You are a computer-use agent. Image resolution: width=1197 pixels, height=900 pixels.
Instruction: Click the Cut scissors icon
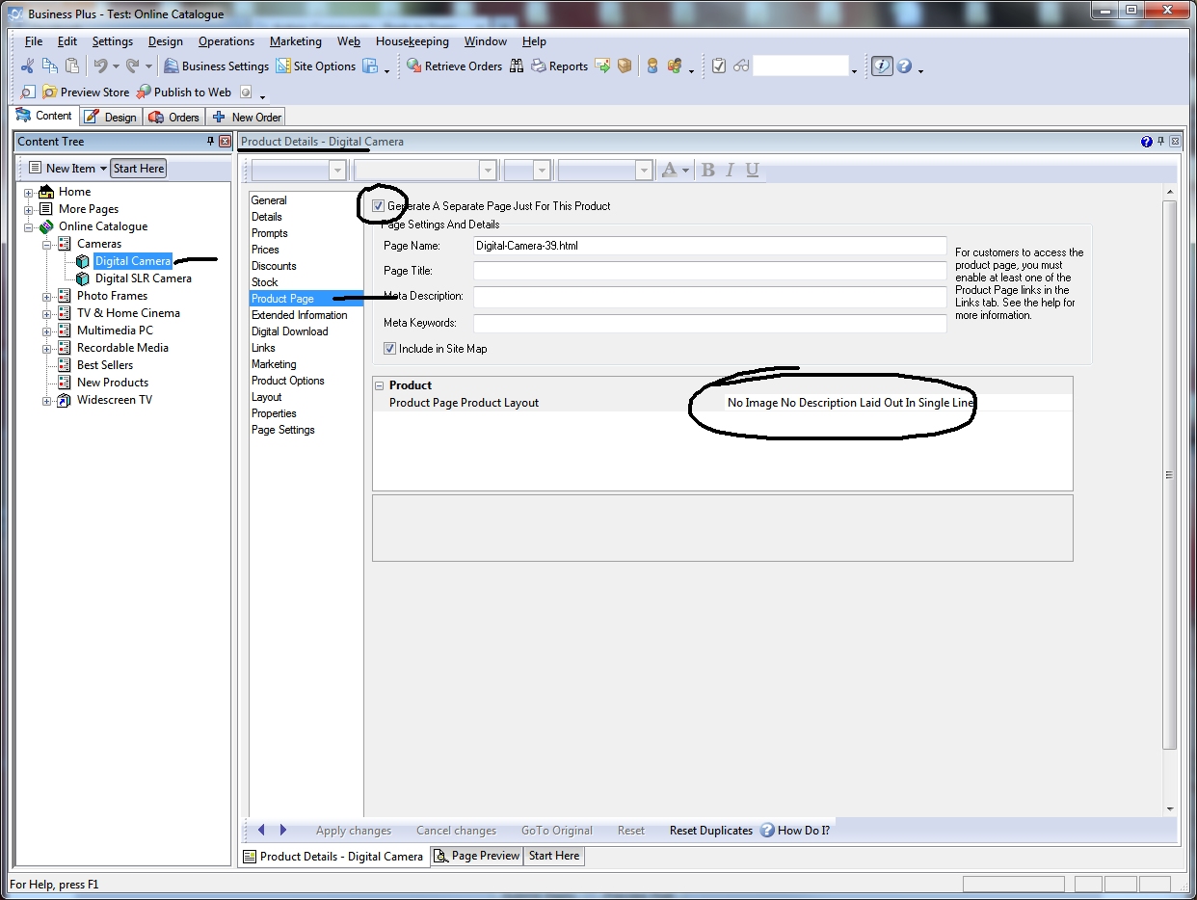pos(27,66)
